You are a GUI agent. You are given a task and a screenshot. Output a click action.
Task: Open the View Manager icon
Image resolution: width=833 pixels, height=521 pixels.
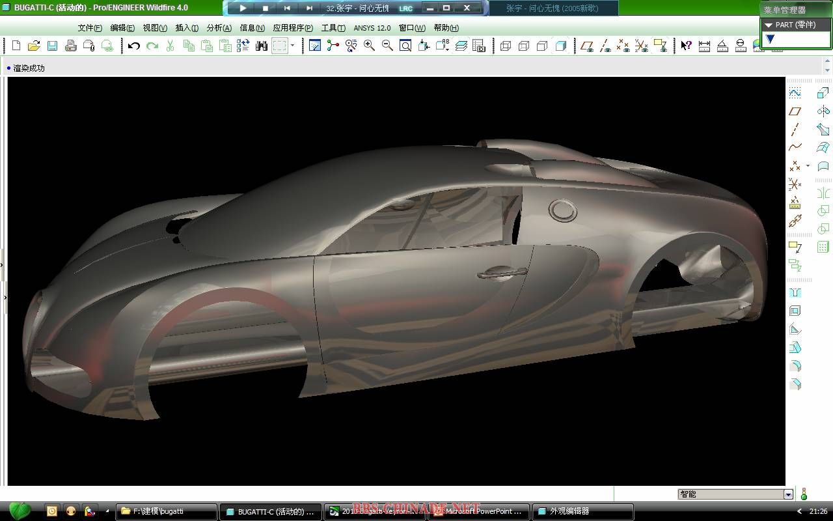(x=479, y=46)
